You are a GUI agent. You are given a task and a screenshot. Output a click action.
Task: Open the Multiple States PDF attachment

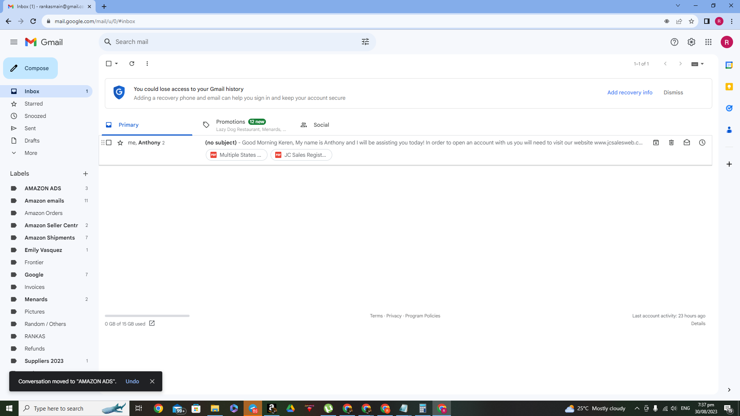237,155
